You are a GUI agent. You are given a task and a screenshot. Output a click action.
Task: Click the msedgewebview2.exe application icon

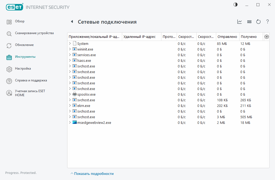pos(75,123)
